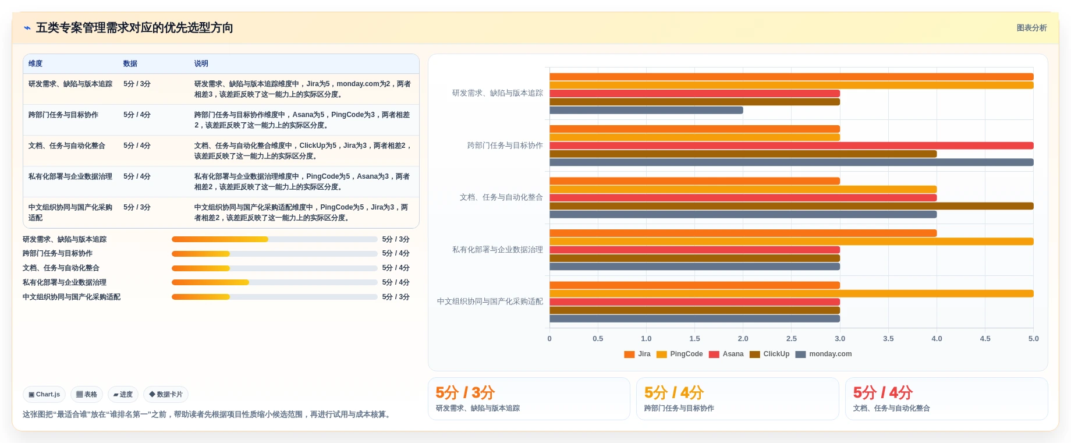Image resolution: width=1071 pixels, height=443 pixels.
Task: Open the 5分 / 4分 card for 跨部门任务与目标协作
Action: tap(737, 399)
